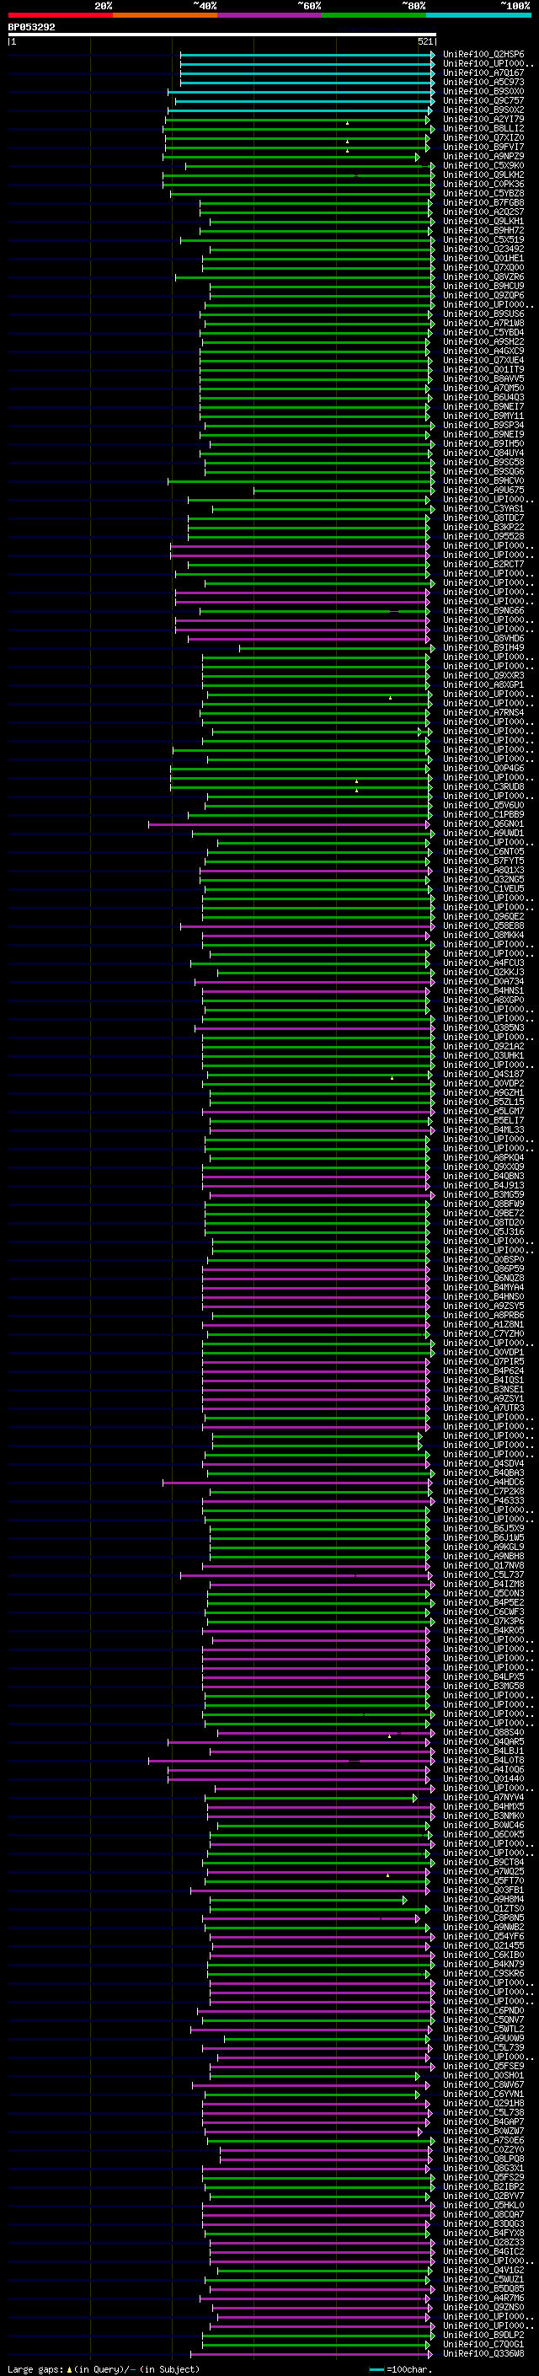
Task: Select label UniRef100_Q01IT9
Action: pyautogui.click(x=483, y=369)
